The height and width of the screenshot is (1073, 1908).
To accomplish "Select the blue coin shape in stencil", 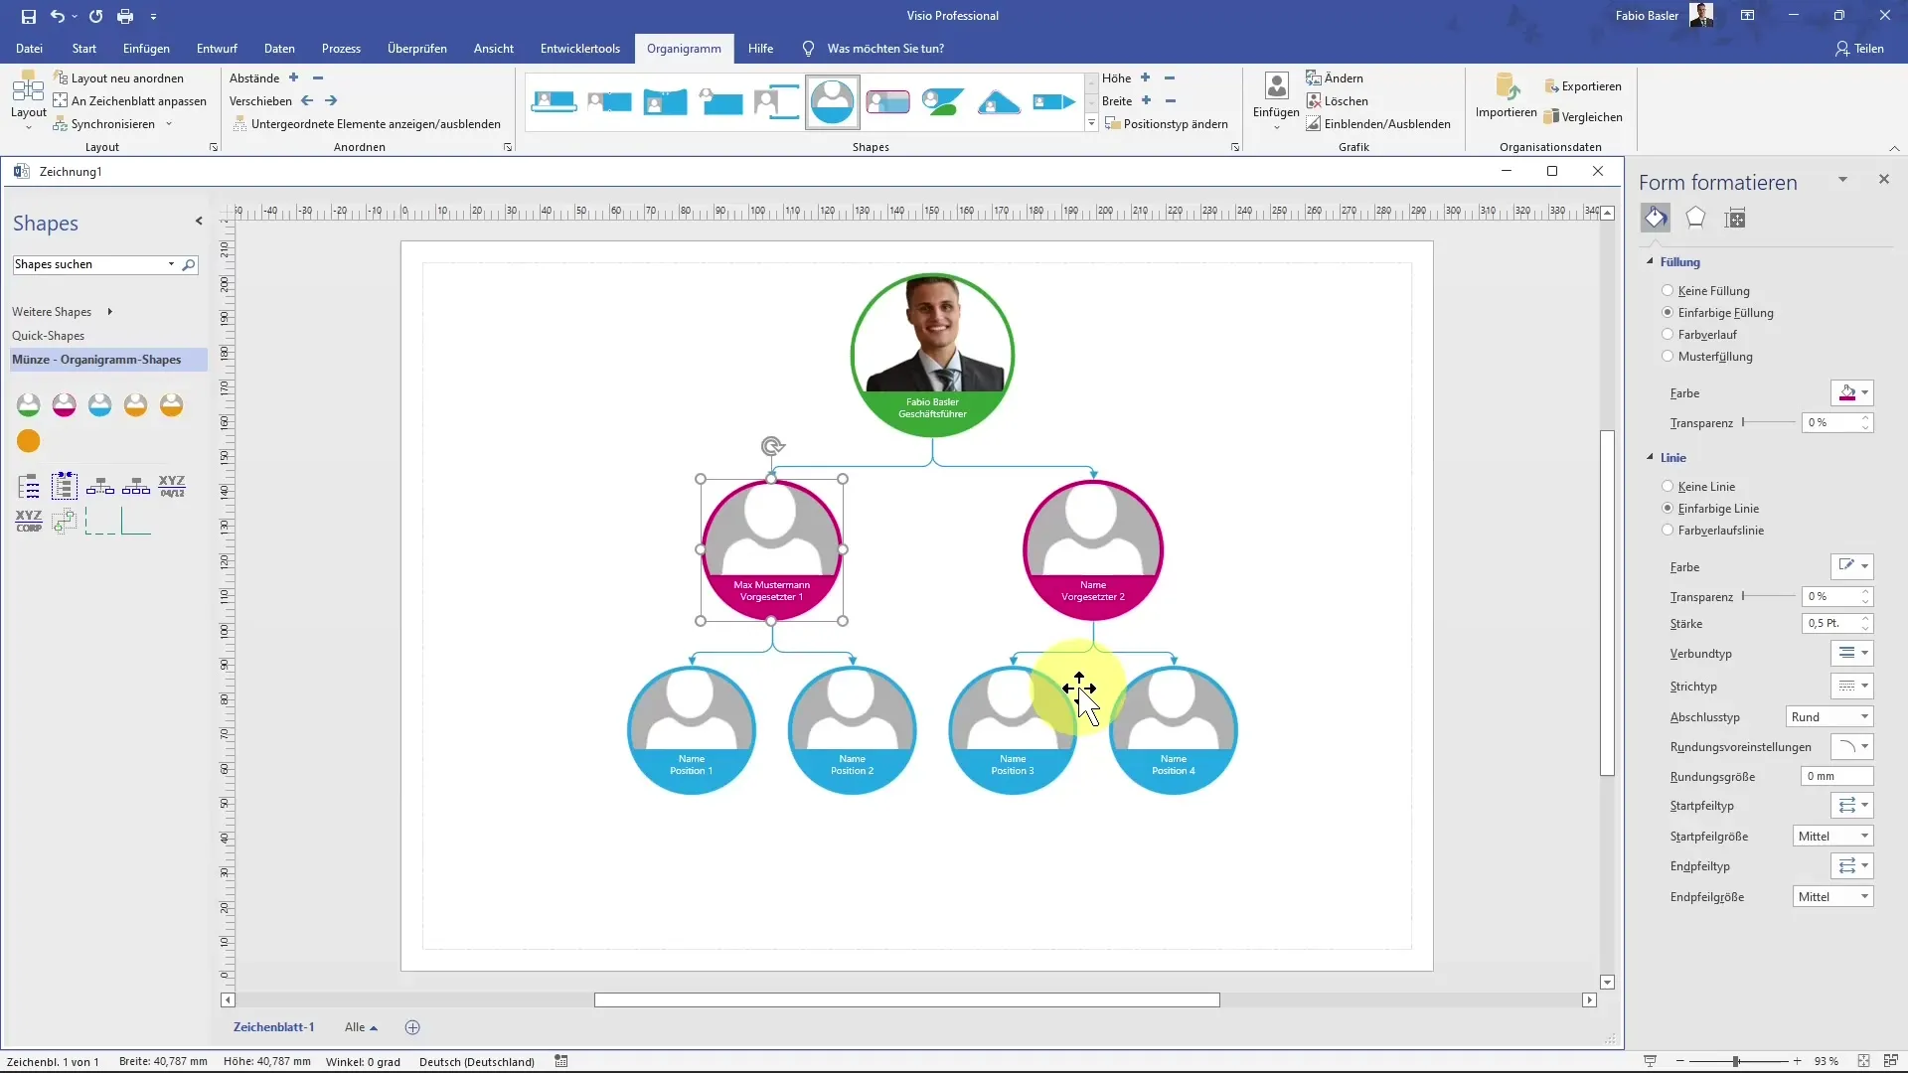I will click(x=100, y=404).
